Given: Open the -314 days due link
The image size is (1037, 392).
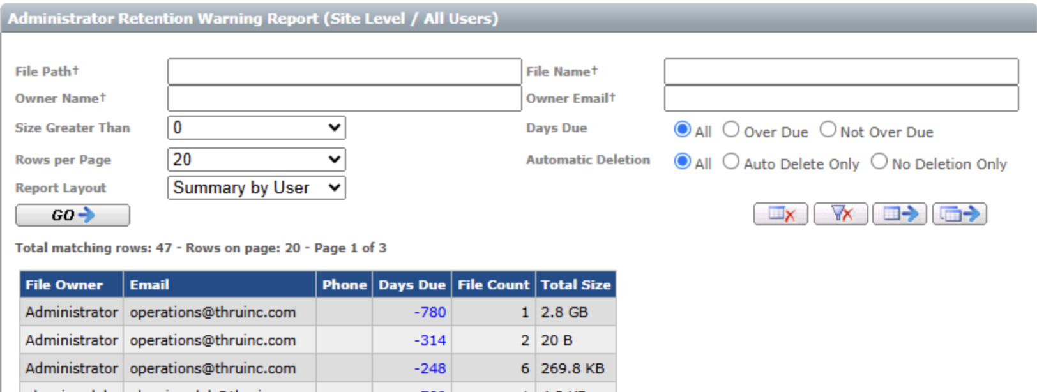Looking at the screenshot, I should click(430, 341).
